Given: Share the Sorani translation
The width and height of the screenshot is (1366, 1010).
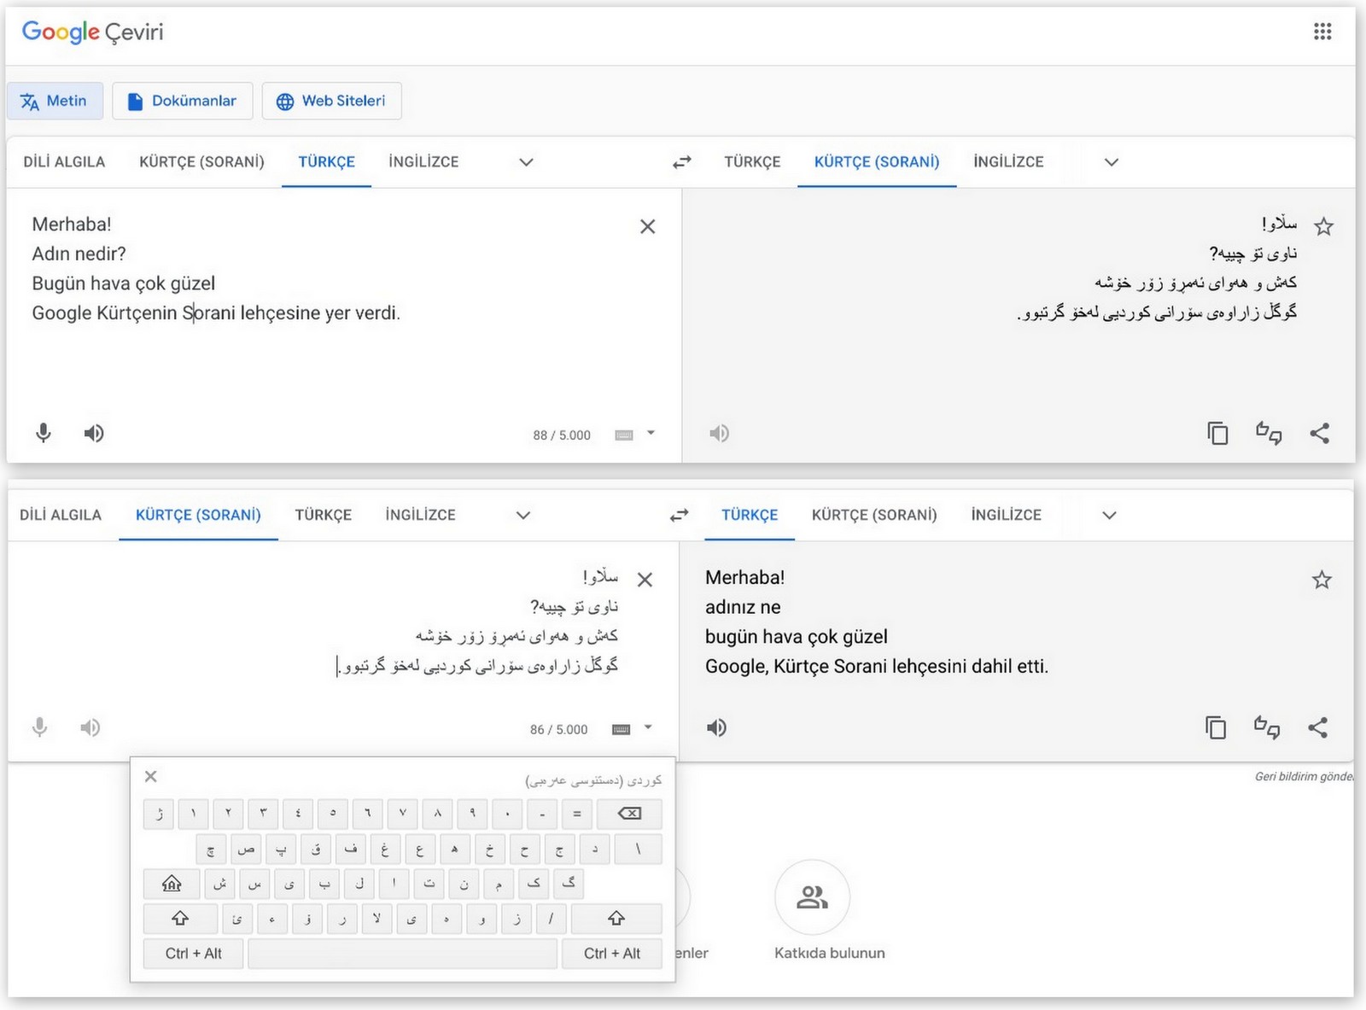Looking at the screenshot, I should (x=1319, y=433).
